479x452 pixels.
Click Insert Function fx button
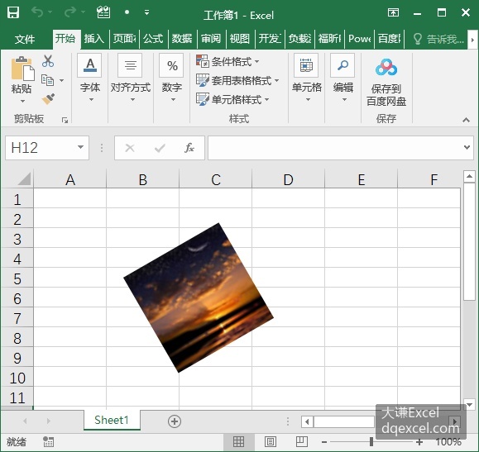click(189, 148)
